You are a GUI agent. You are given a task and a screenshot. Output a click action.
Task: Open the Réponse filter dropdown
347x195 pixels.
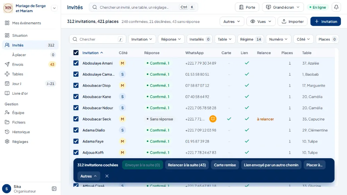coord(171,39)
